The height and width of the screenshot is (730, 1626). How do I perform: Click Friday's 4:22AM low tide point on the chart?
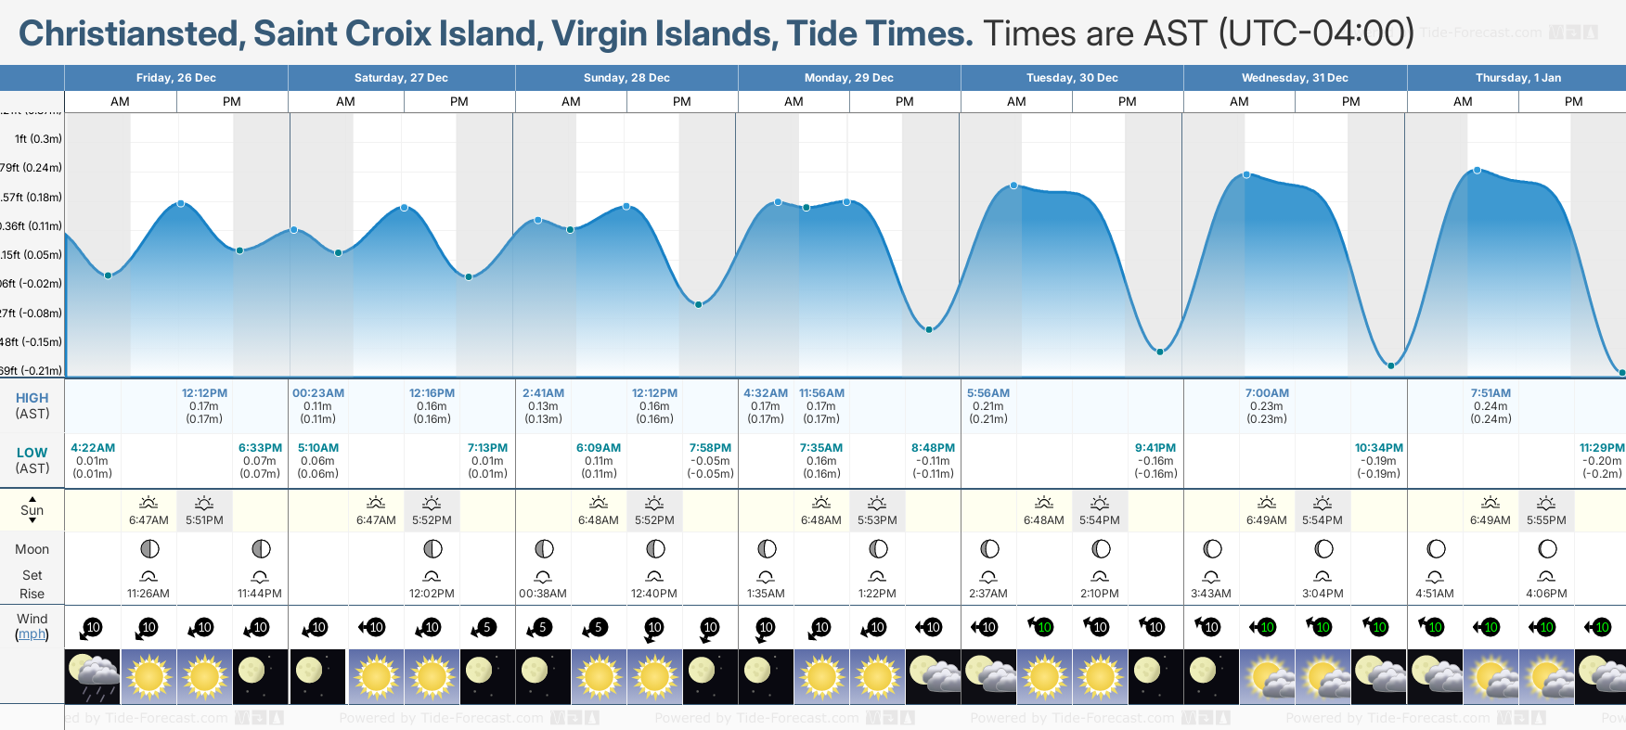tap(109, 275)
